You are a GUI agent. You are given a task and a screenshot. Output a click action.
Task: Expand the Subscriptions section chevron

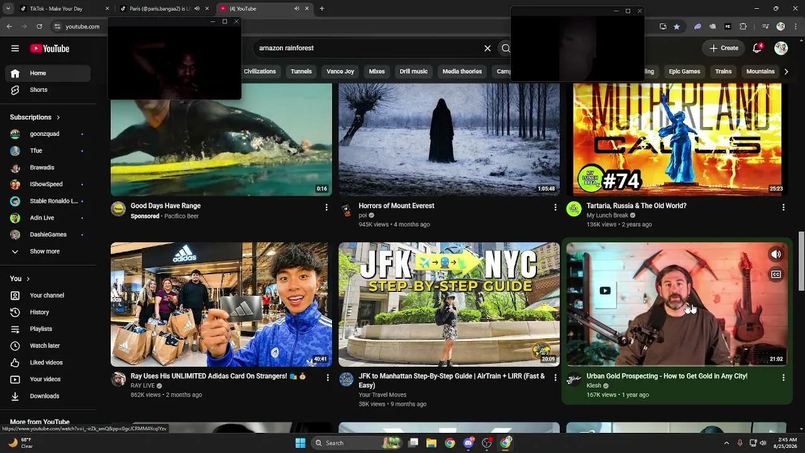(x=58, y=118)
